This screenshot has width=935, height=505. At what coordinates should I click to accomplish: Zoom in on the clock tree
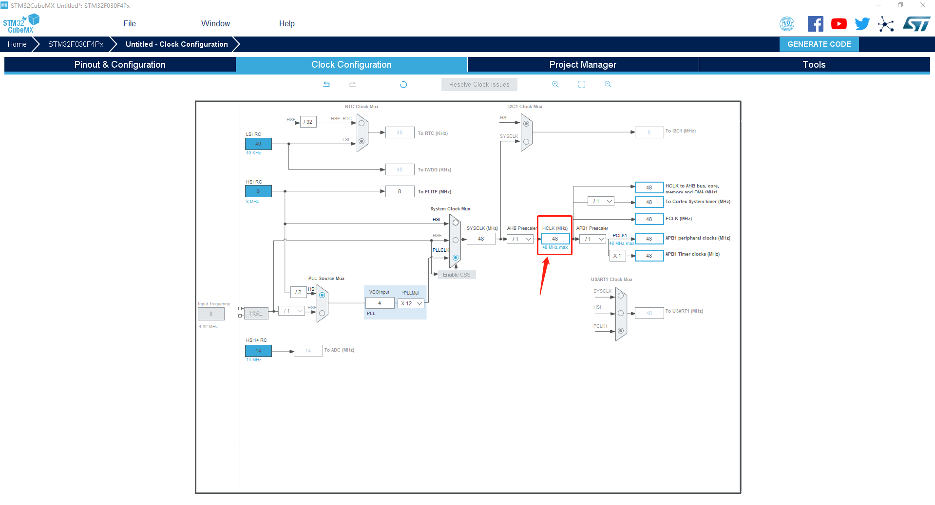555,84
